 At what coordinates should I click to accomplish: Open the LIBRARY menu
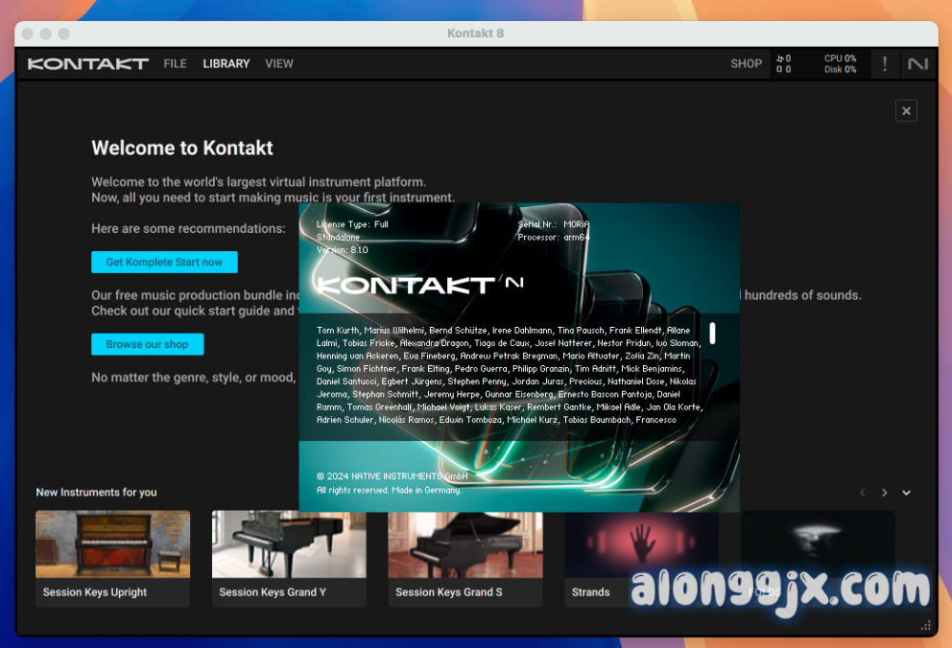pyautogui.click(x=226, y=64)
